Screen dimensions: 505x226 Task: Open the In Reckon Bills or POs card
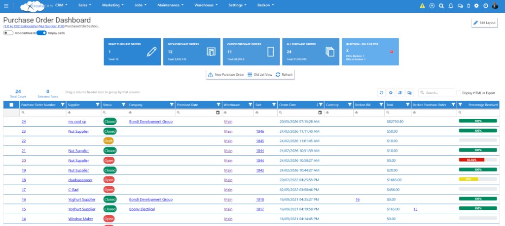point(370,52)
